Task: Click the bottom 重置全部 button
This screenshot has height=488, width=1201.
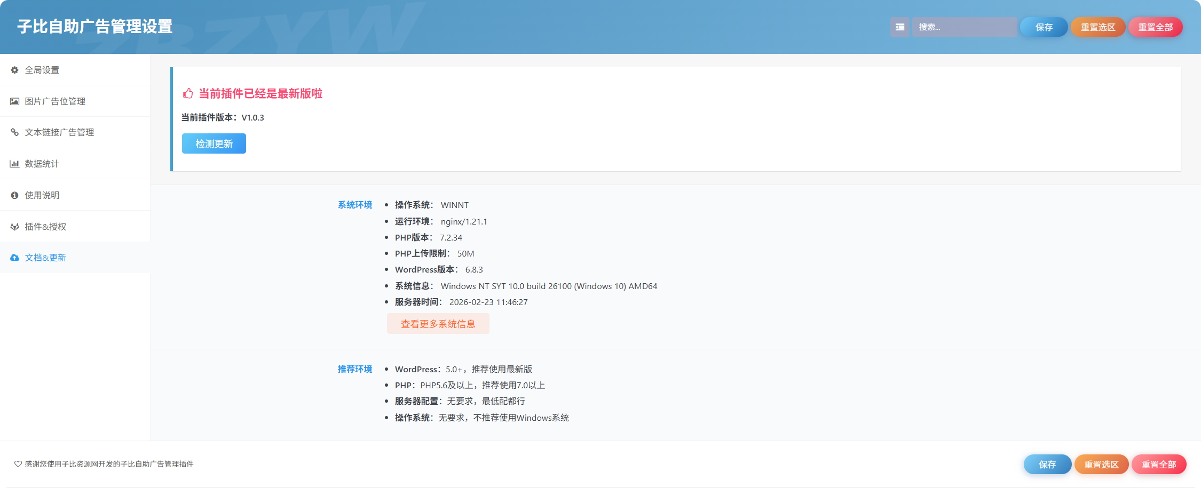Action: [x=1159, y=465]
